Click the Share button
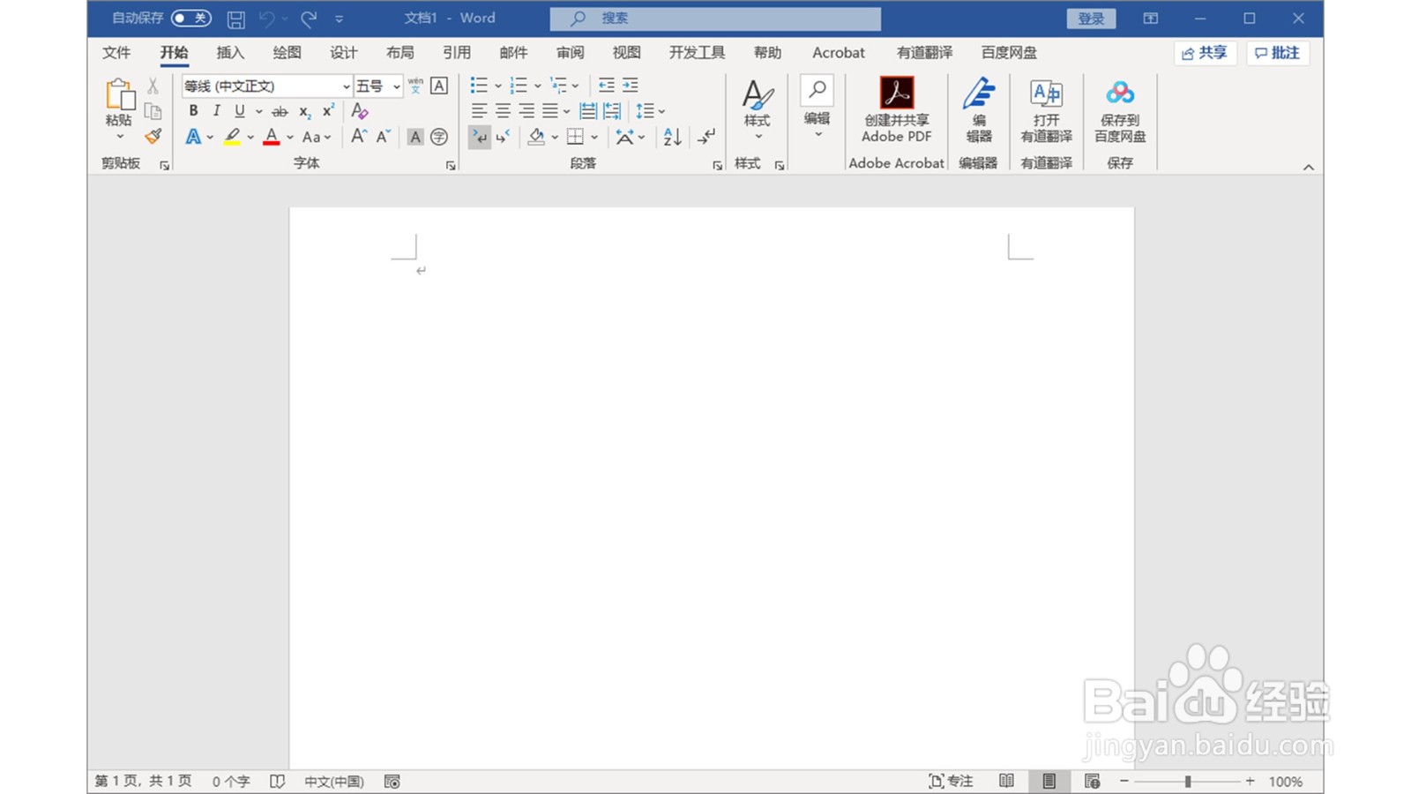1411x794 pixels. [1205, 53]
